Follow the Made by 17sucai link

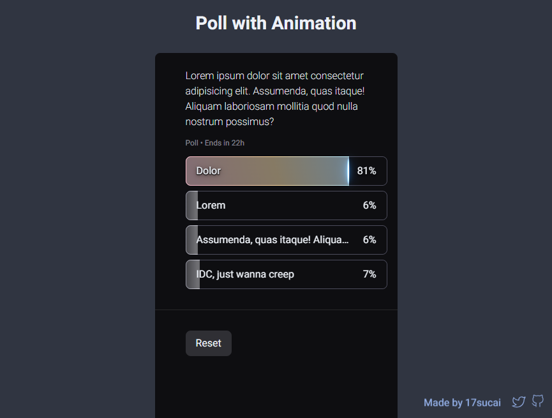click(x=462, y=403)
